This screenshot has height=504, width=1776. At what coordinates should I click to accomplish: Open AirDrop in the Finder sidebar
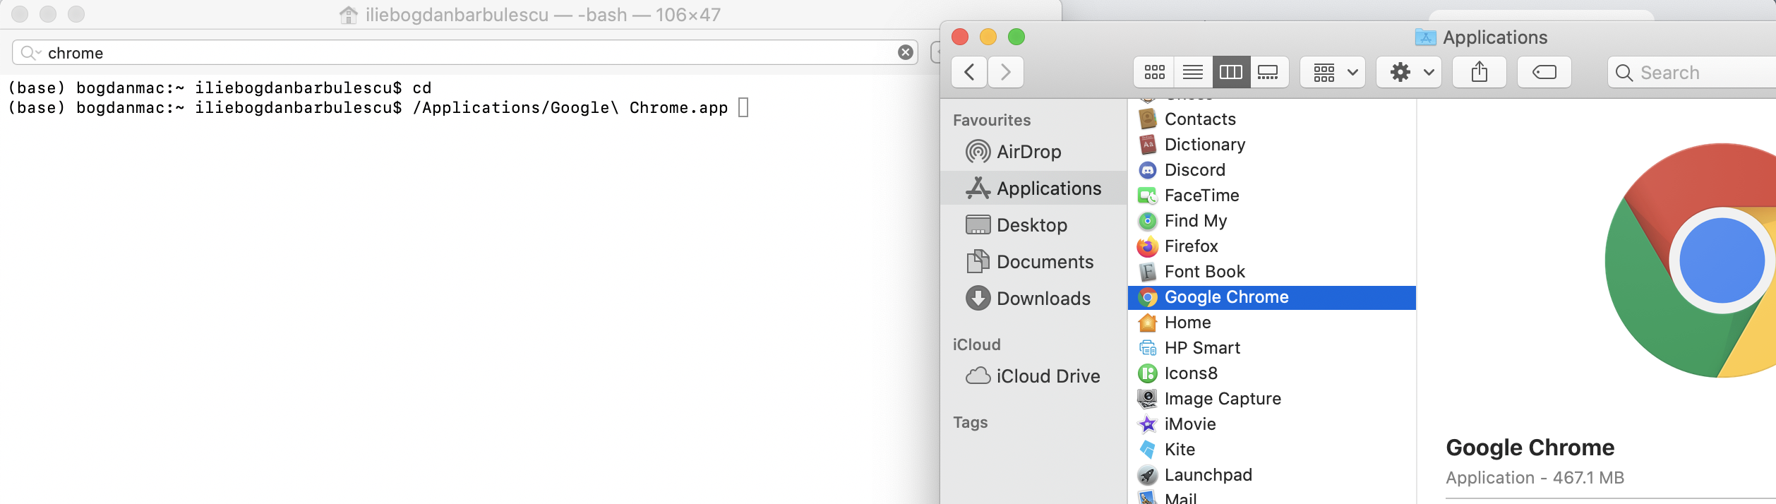(x=1028, y=152)
